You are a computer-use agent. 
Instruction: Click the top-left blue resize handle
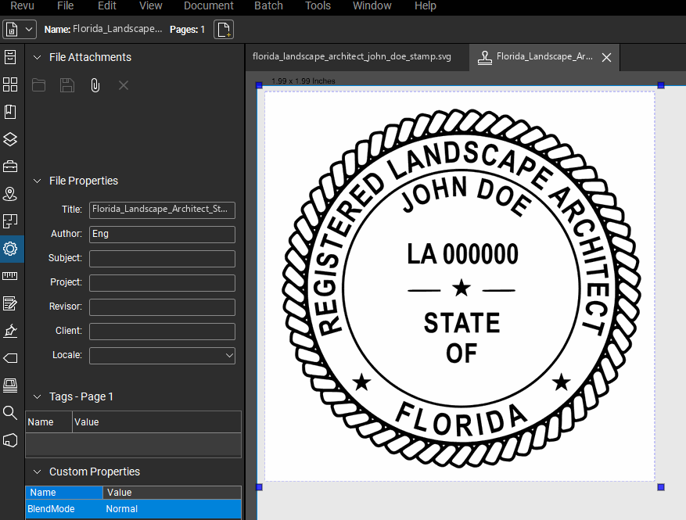[259, 85]
